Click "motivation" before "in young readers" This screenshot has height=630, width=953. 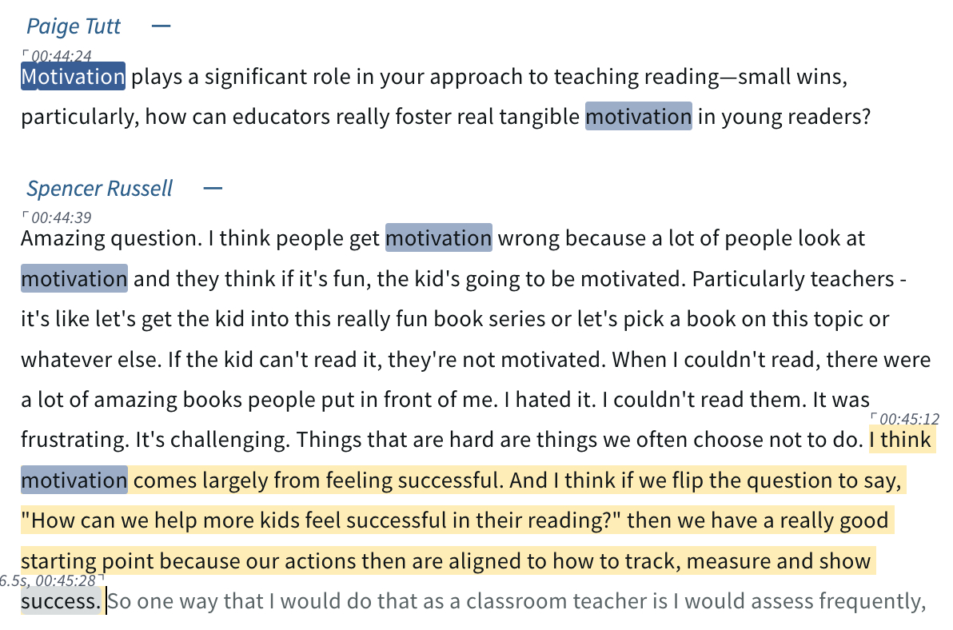[x=638, y=118]
